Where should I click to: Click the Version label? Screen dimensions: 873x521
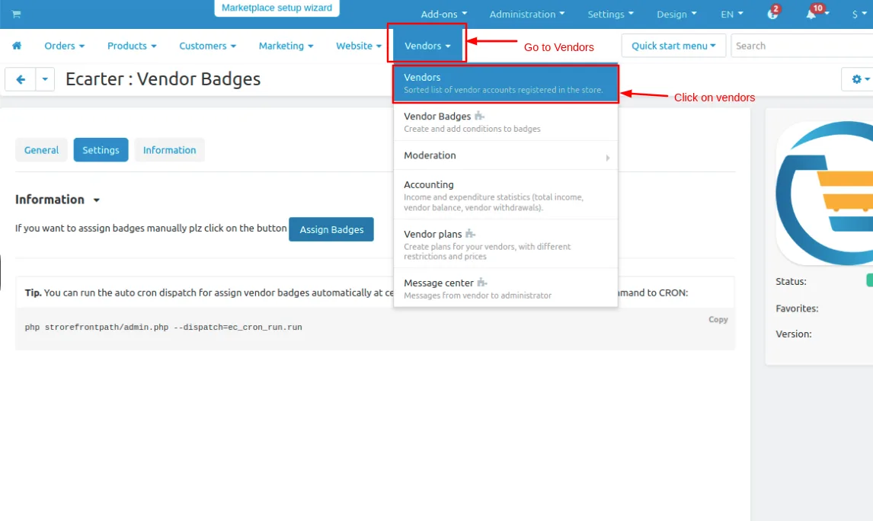tap(793, 334)
